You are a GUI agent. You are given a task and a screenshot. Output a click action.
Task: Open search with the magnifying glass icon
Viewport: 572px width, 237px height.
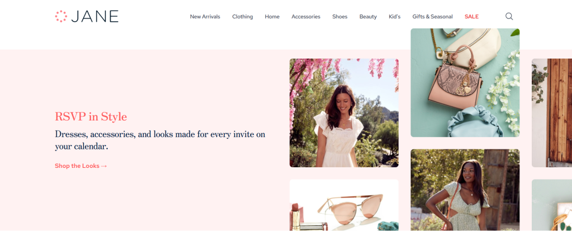pyautogui.click(x=509, y=17)
